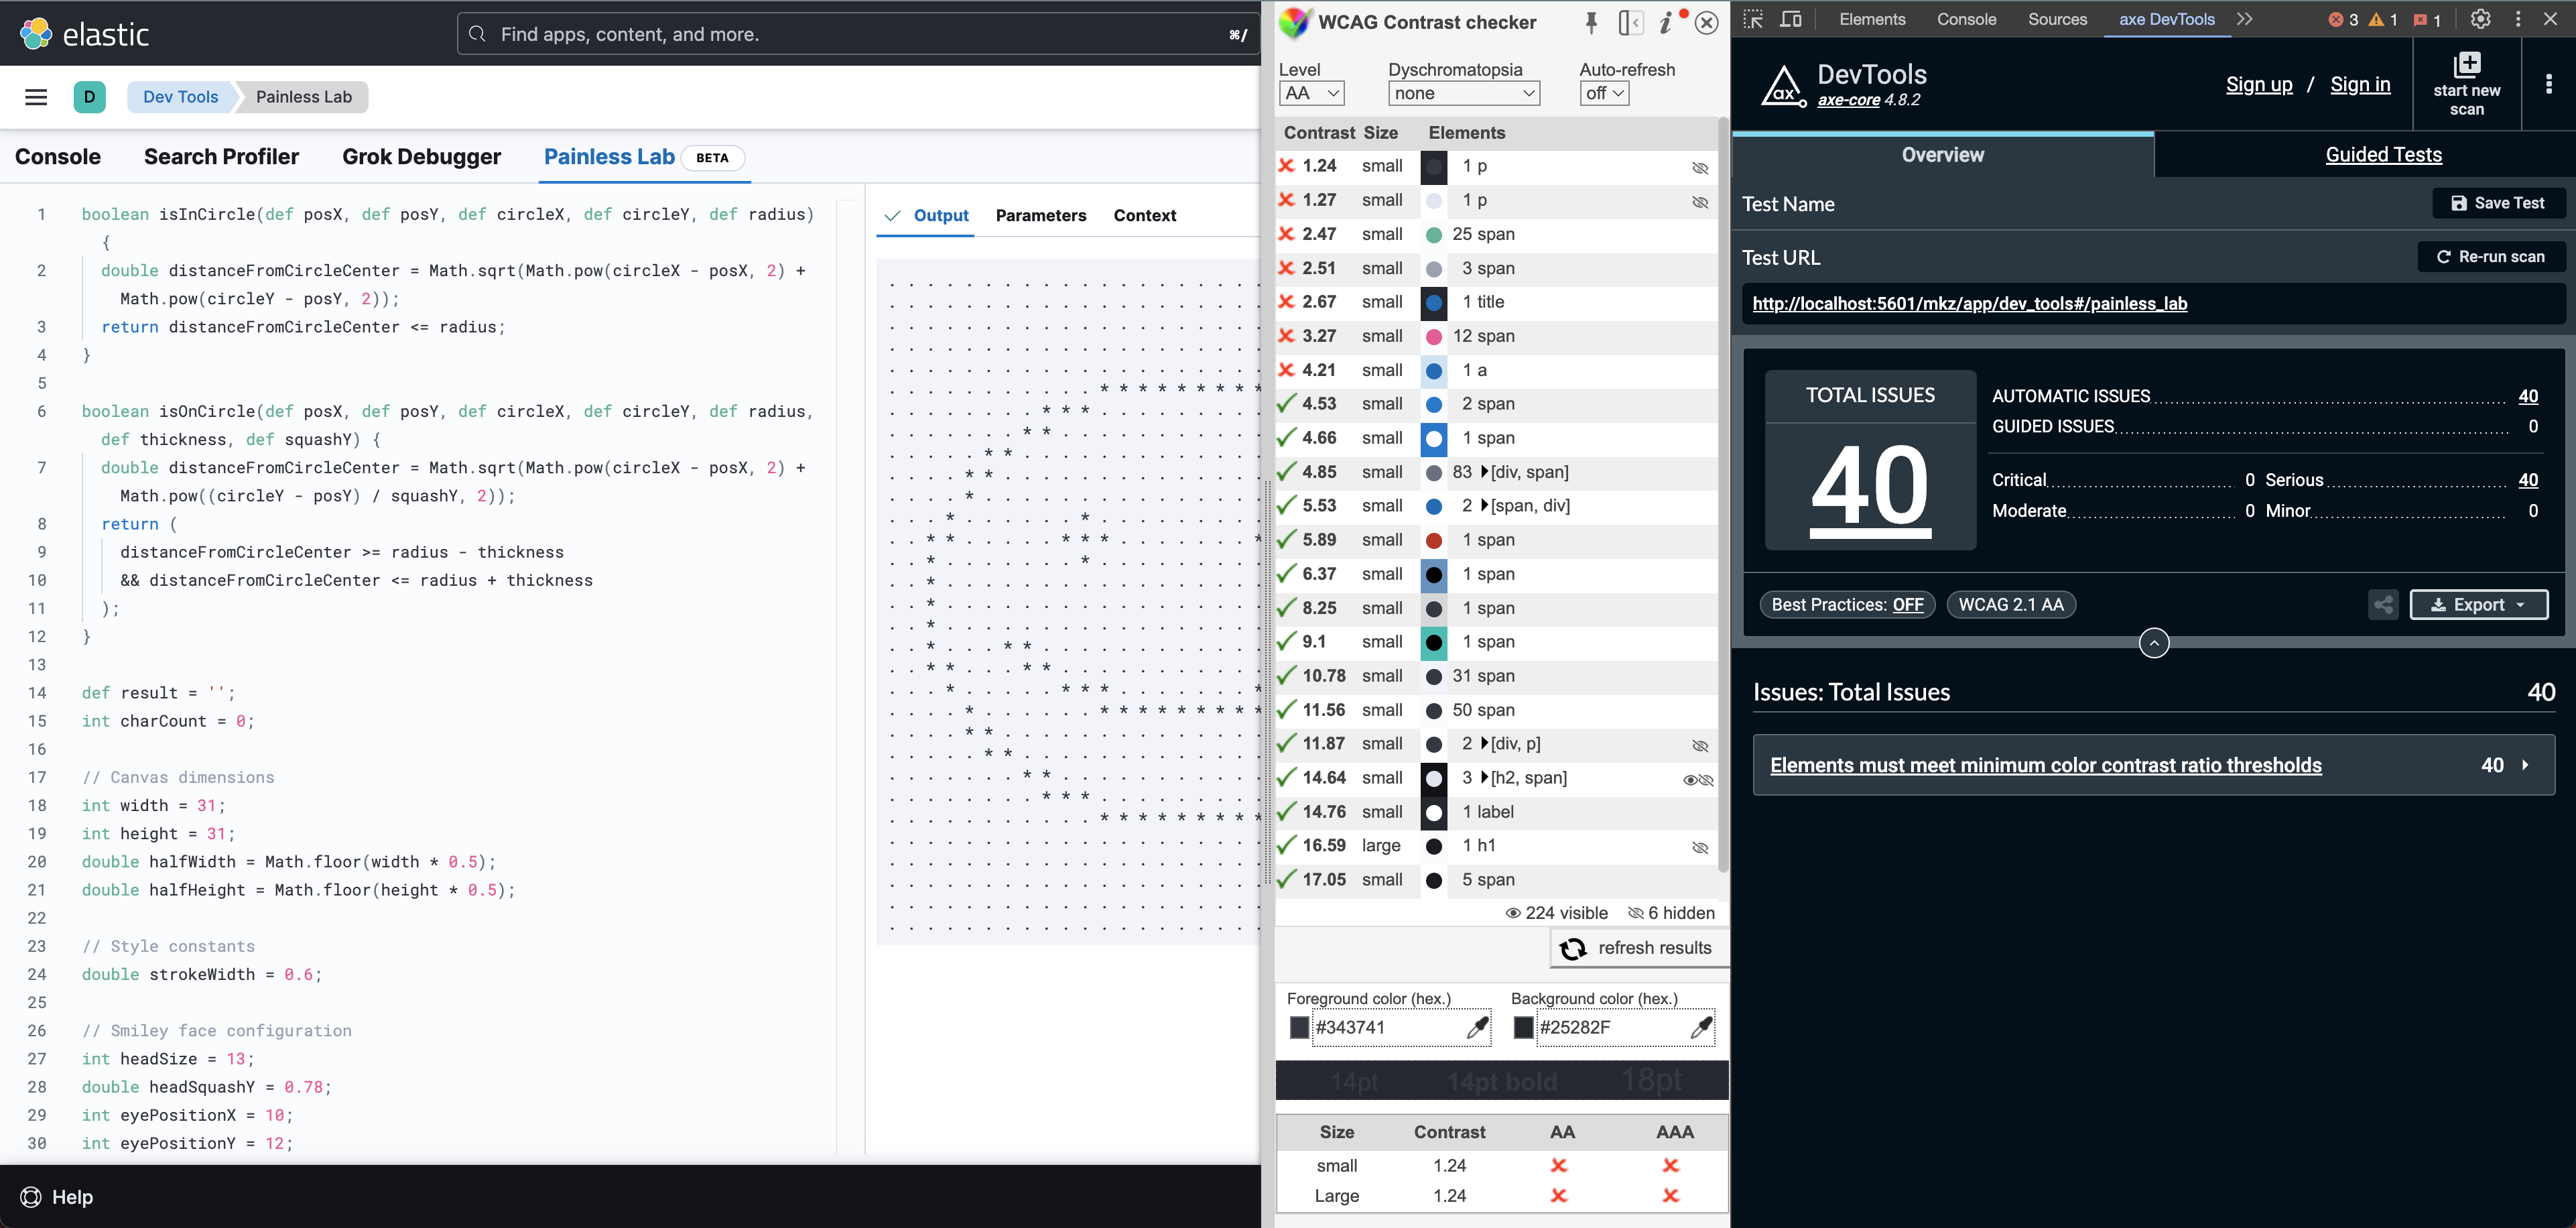The width and height of the screenshot is (2576, 1228).
Task: Click the Sign up link
Action: pyautogui.click(x=2259, y=85)
